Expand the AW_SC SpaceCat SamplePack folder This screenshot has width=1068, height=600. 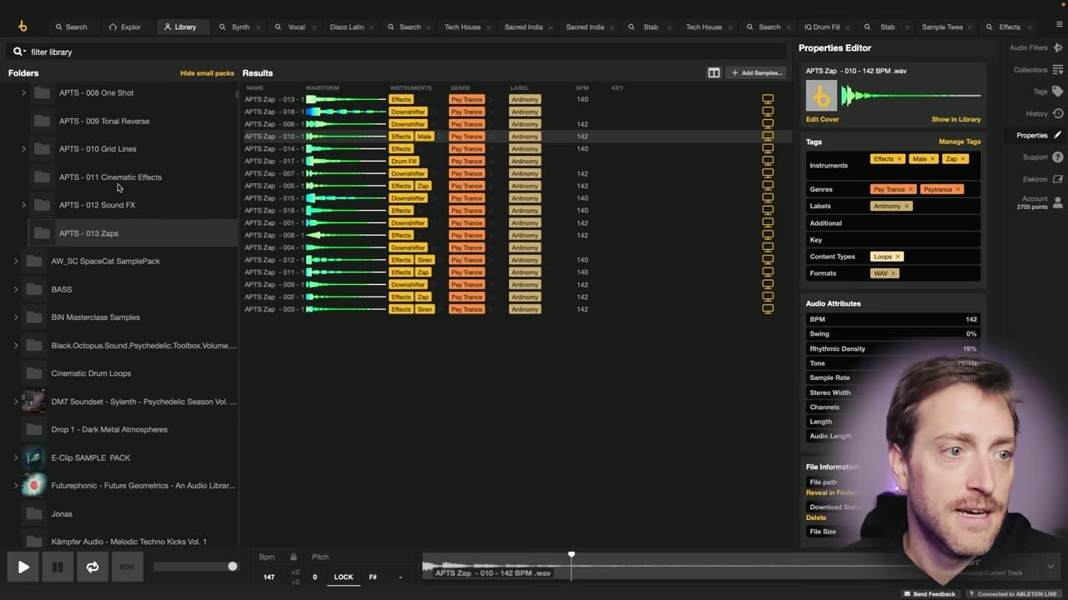pos(16,261)
